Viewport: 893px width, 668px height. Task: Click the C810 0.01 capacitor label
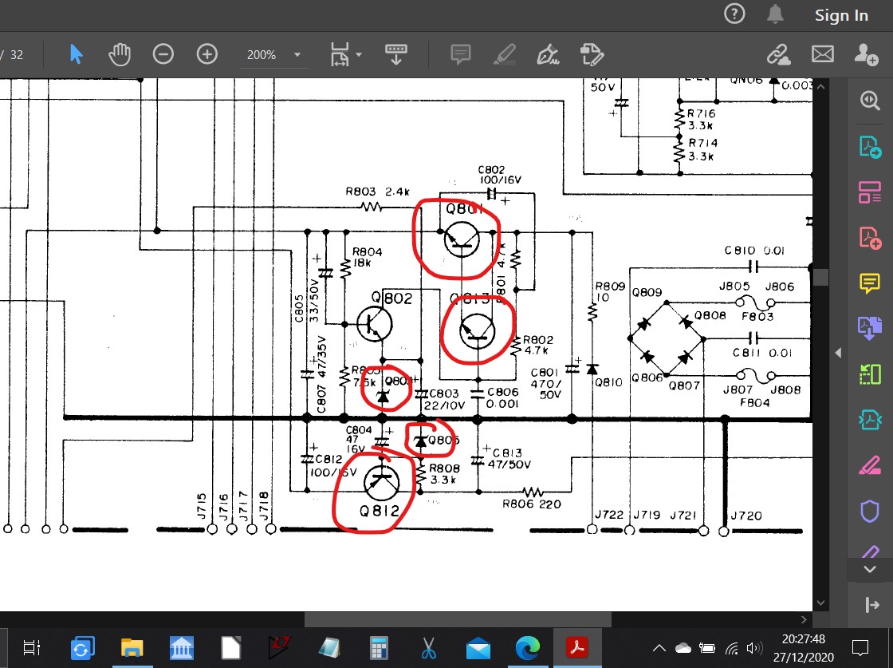click(x=754, y=251)
